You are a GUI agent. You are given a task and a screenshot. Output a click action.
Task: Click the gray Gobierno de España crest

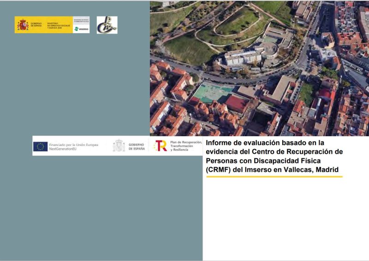click(119, 146)
